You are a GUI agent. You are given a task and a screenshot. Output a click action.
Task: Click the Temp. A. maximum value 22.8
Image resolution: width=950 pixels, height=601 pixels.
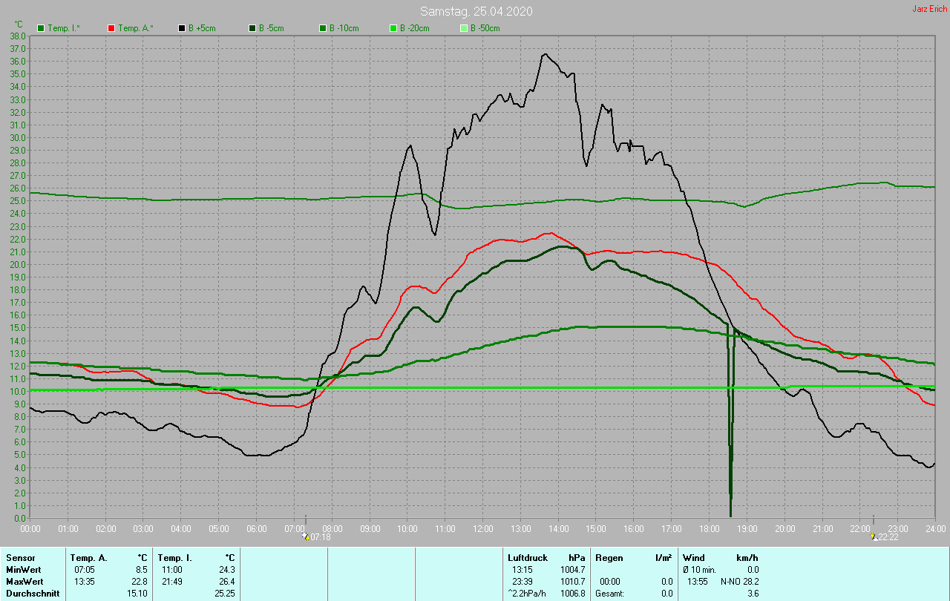tap(140, 581)
